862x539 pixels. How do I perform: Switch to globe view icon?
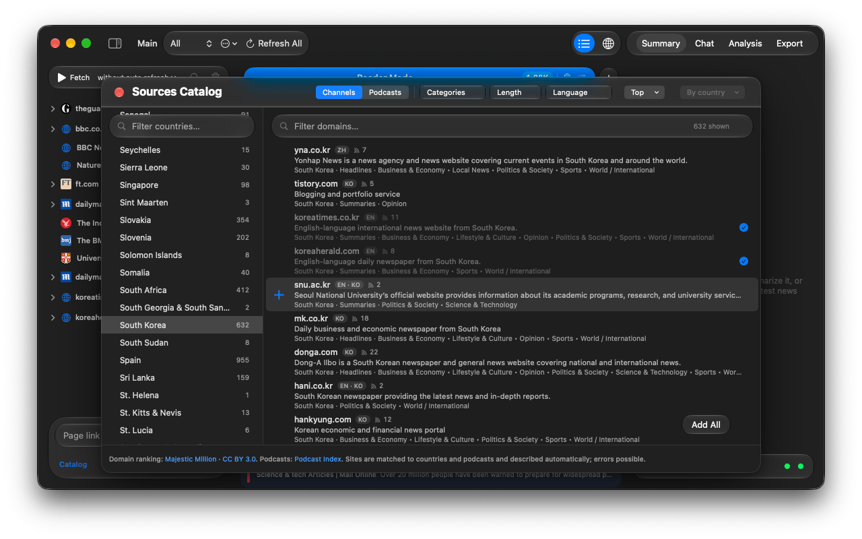point(608,43)
